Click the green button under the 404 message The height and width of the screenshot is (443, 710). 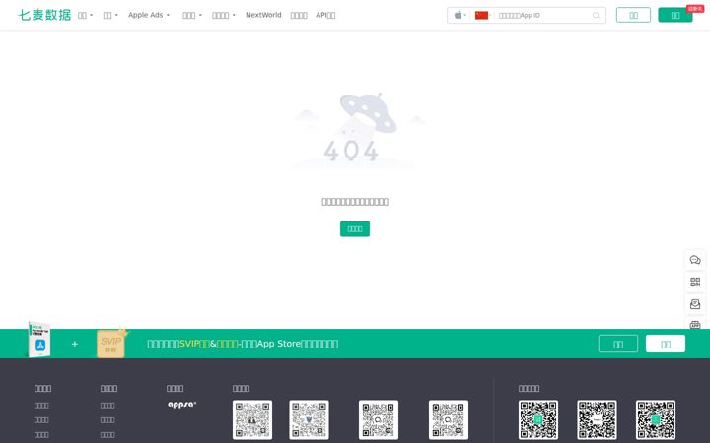(355, 228)
